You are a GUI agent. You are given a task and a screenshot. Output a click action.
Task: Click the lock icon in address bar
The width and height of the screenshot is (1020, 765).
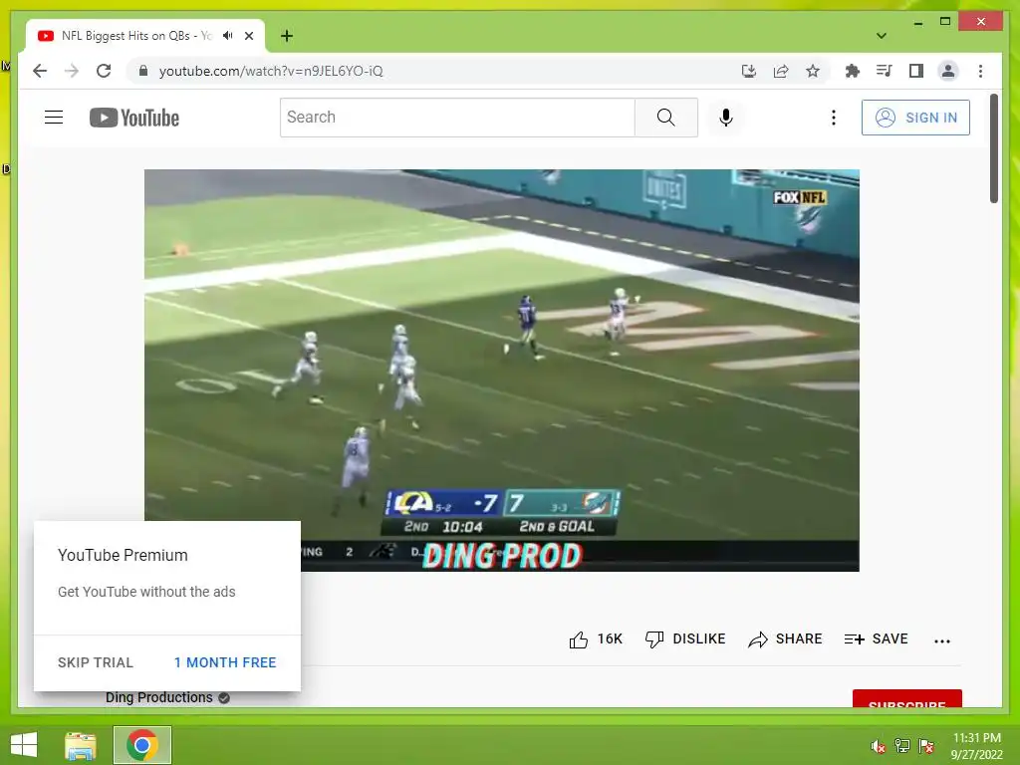tap(143, 71)
